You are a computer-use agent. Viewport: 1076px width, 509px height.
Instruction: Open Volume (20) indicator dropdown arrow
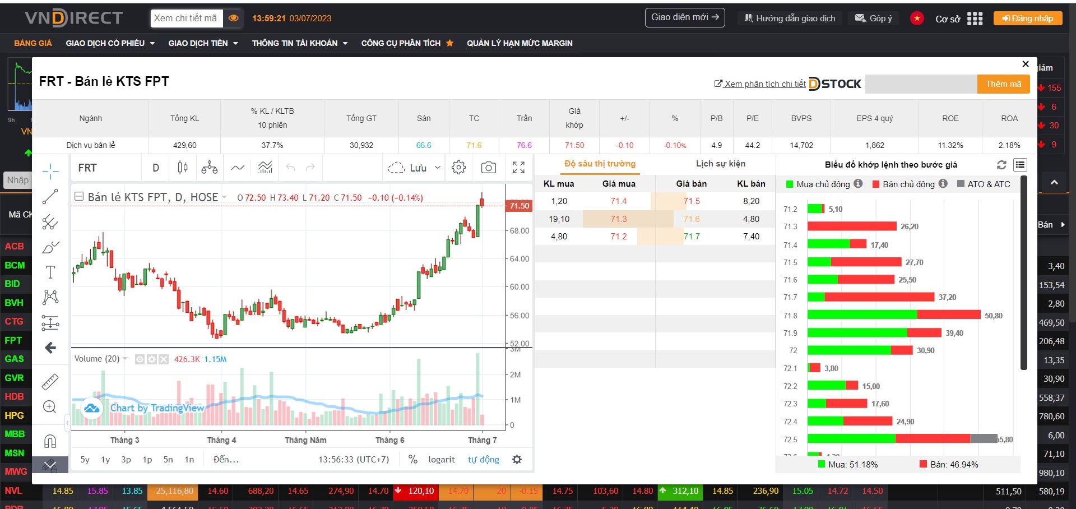tap(125, 359)
